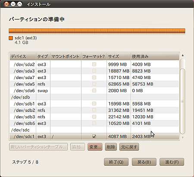Screen dimensions: 194x177
Task: Select the /dev/sda6 swap row
Action: 94,91
